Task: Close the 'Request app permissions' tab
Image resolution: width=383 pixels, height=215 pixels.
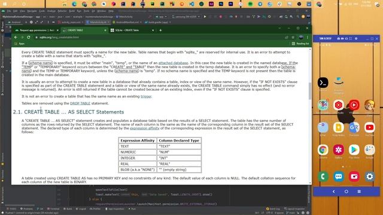Action: tap(57, 30)
